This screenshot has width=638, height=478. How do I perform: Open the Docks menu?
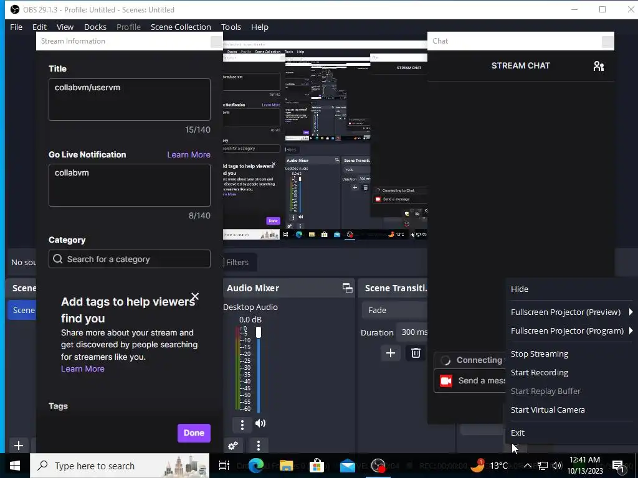click(95, 27)
